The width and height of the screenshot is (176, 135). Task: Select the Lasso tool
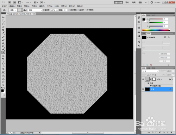(x=3, y=24)
